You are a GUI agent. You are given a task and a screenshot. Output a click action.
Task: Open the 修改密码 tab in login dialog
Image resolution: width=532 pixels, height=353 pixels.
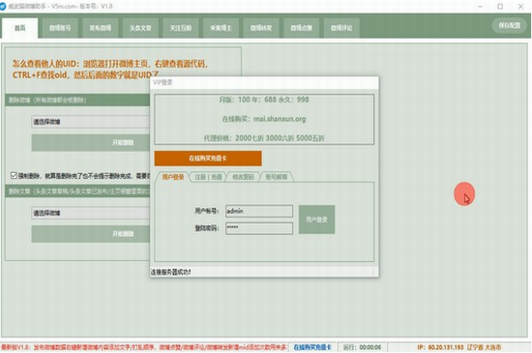pos(243,177)
